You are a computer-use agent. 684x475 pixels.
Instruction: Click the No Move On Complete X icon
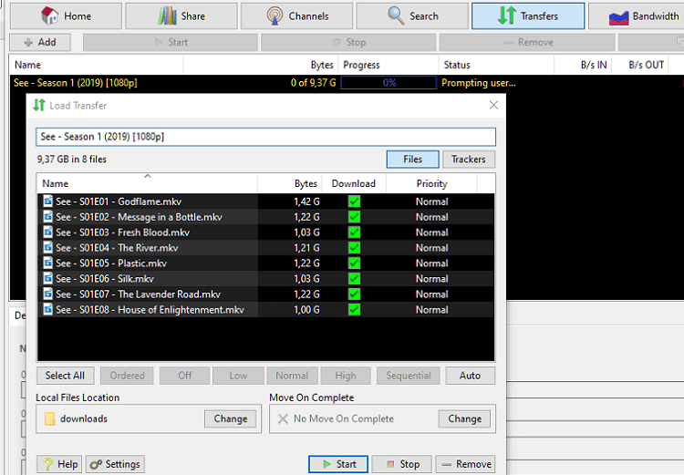pos(283,418)
